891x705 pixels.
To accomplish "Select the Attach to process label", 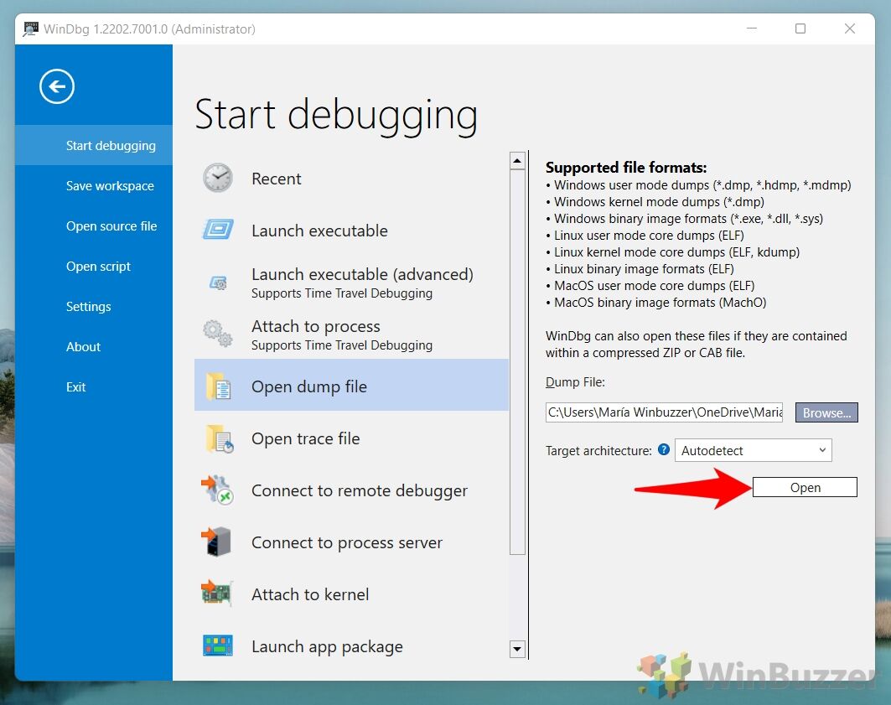I will click(x=315, y=327).
